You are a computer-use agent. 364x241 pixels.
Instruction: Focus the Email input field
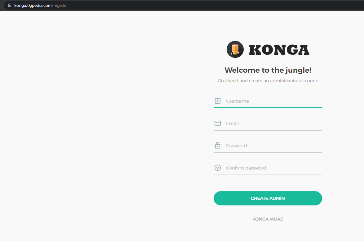(x=268, y=123)
